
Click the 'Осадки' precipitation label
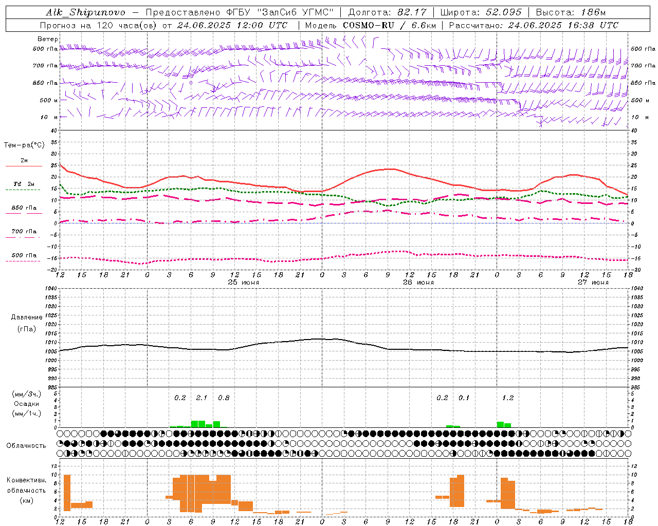tap(26, 404)
